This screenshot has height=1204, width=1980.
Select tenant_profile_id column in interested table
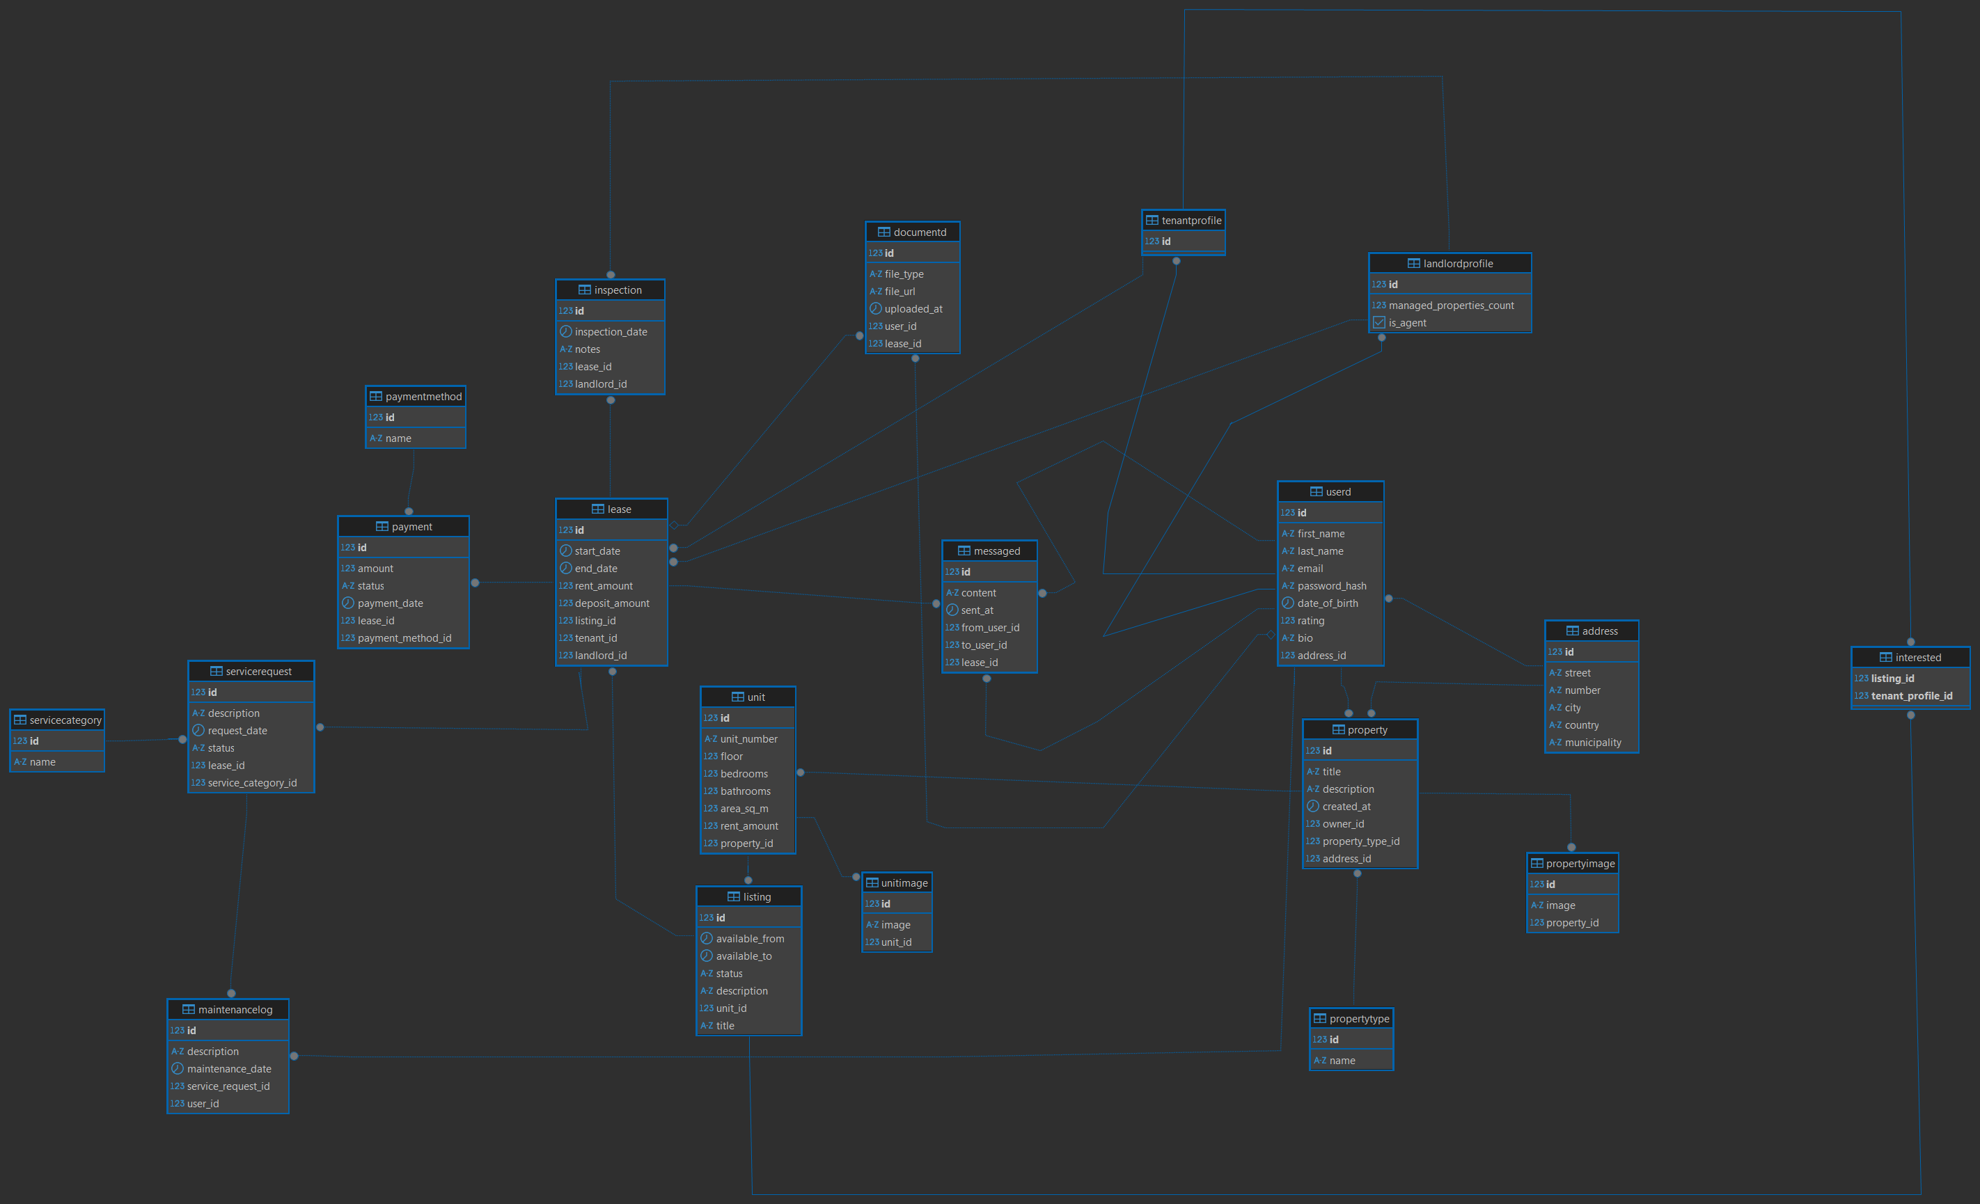(1911, 695)
